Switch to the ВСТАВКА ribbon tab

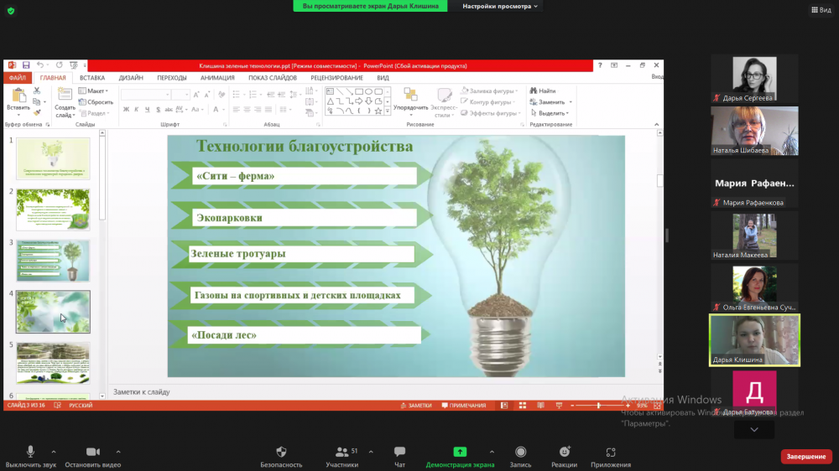point(92,78)
